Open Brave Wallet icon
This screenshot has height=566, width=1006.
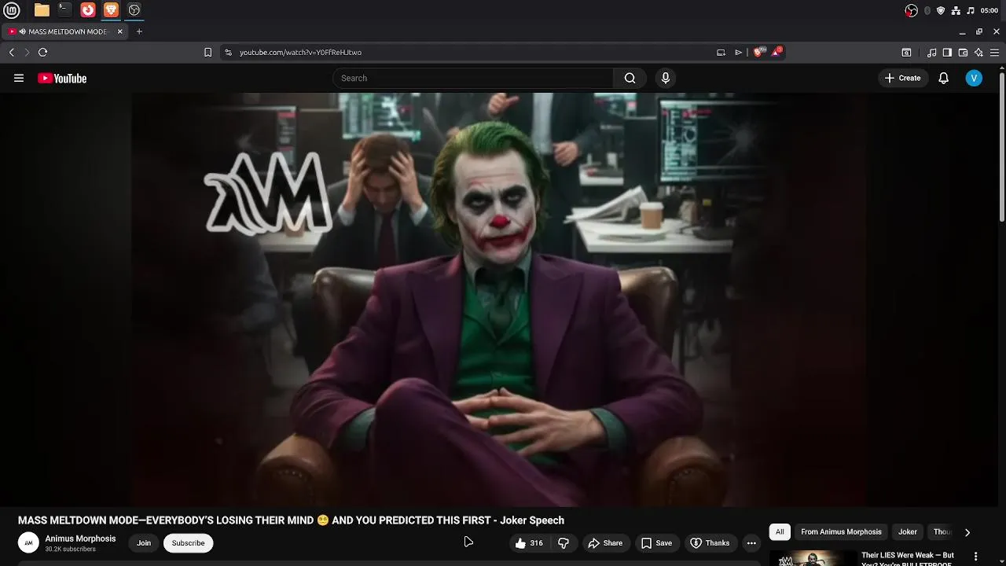coord(963,52)
